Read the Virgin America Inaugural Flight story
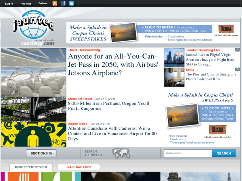Screen dimensions: 242x181 click(x=210, y=59)
